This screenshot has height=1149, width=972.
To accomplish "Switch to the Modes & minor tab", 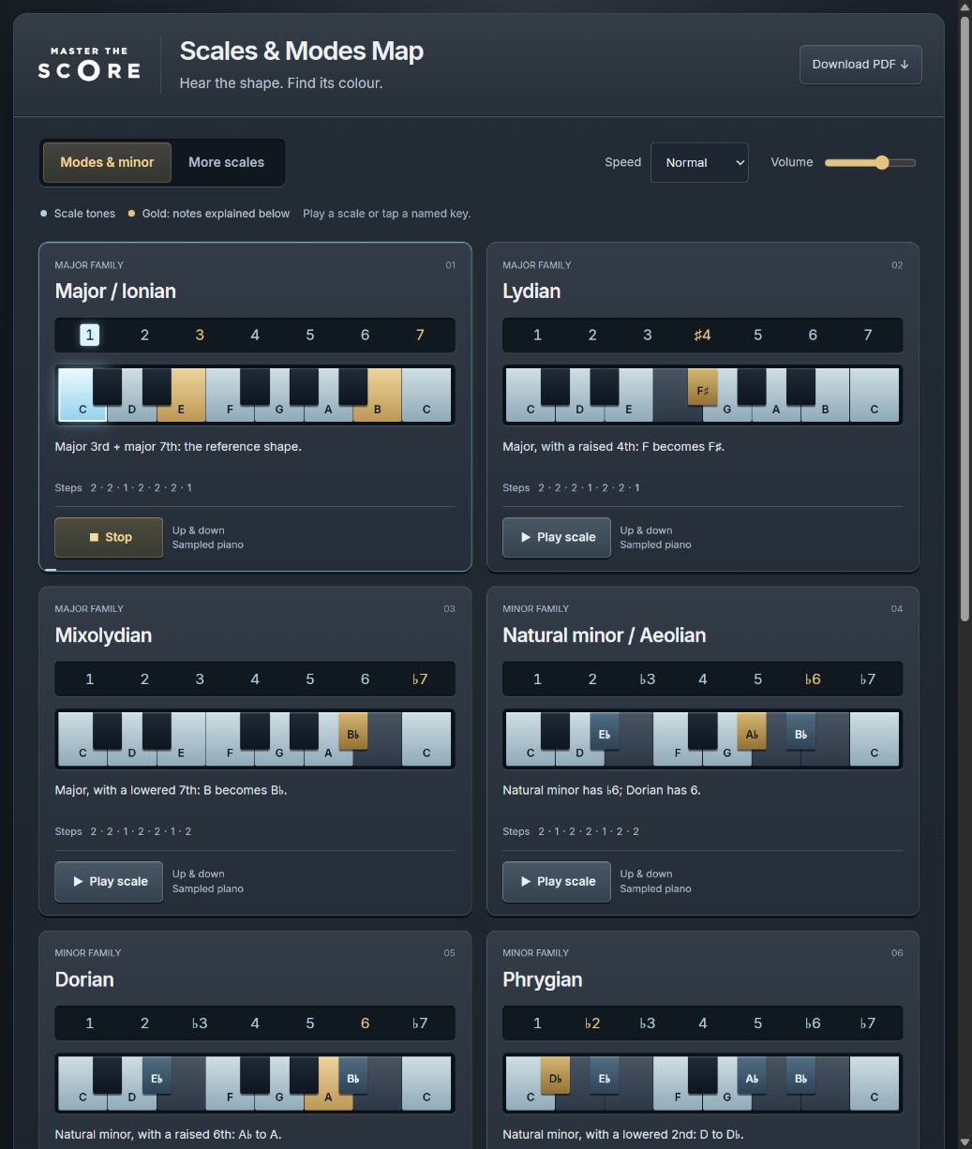I will [x=107, y=162].
